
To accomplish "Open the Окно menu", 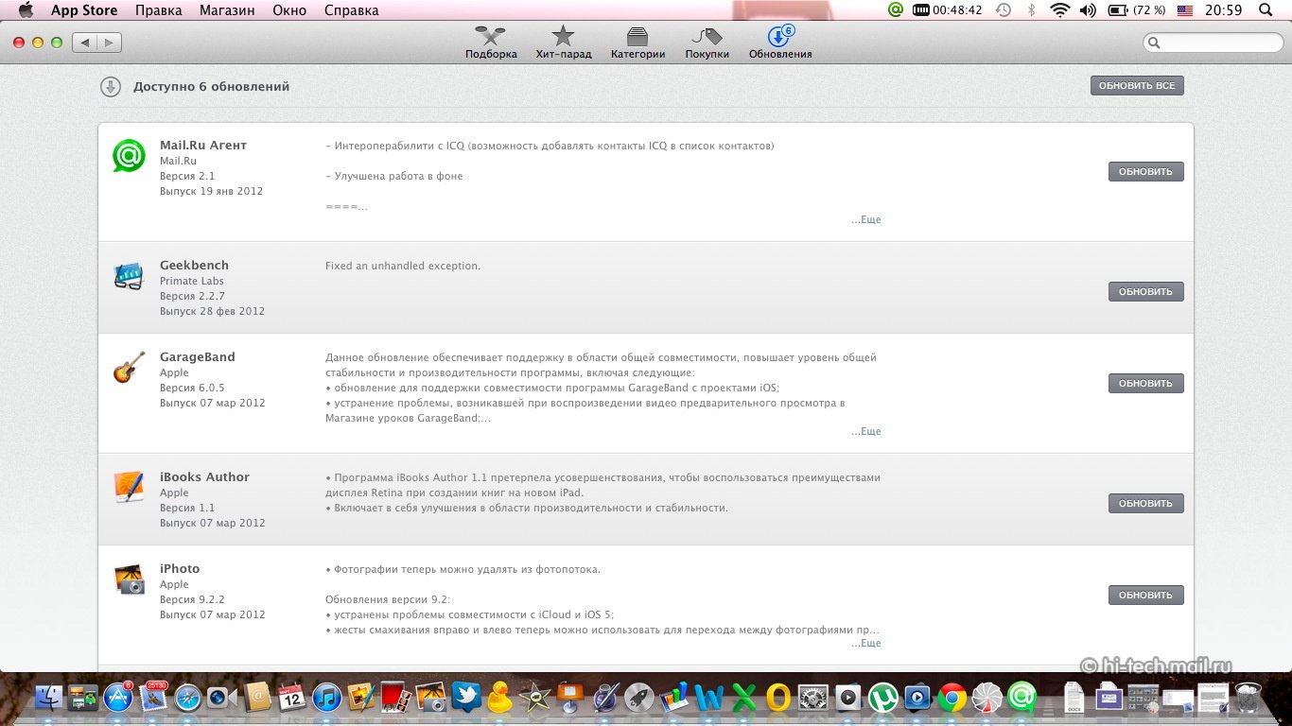I will point(289,10).
